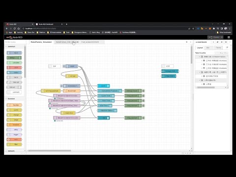
Task: Open dashboard in new window icon
Action: coord(227,48)
